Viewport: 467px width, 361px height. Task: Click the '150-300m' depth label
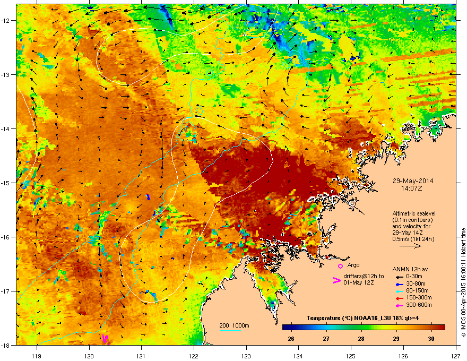pos(419,297)
